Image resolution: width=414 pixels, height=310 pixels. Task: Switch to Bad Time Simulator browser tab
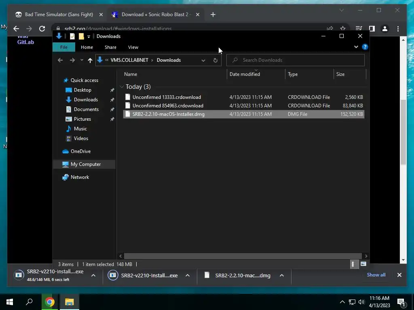click(x=59, y=15)
